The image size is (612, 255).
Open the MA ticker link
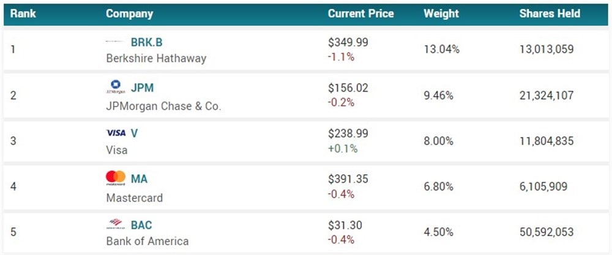click(x=139, y=179)
